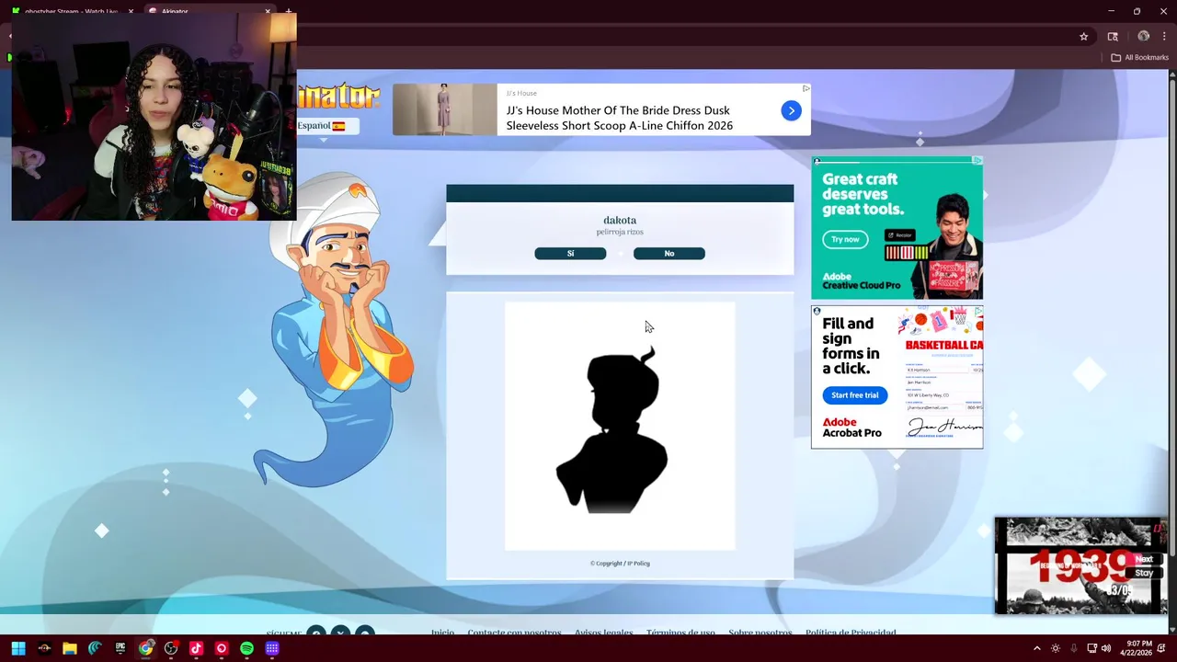The width and height of the screenshot is (1177, 662).
Task: Click the webcam overlay video
Action: pos(154,117)
